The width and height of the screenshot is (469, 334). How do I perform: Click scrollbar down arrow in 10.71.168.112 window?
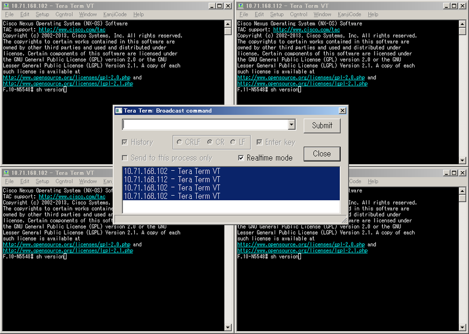462,160
